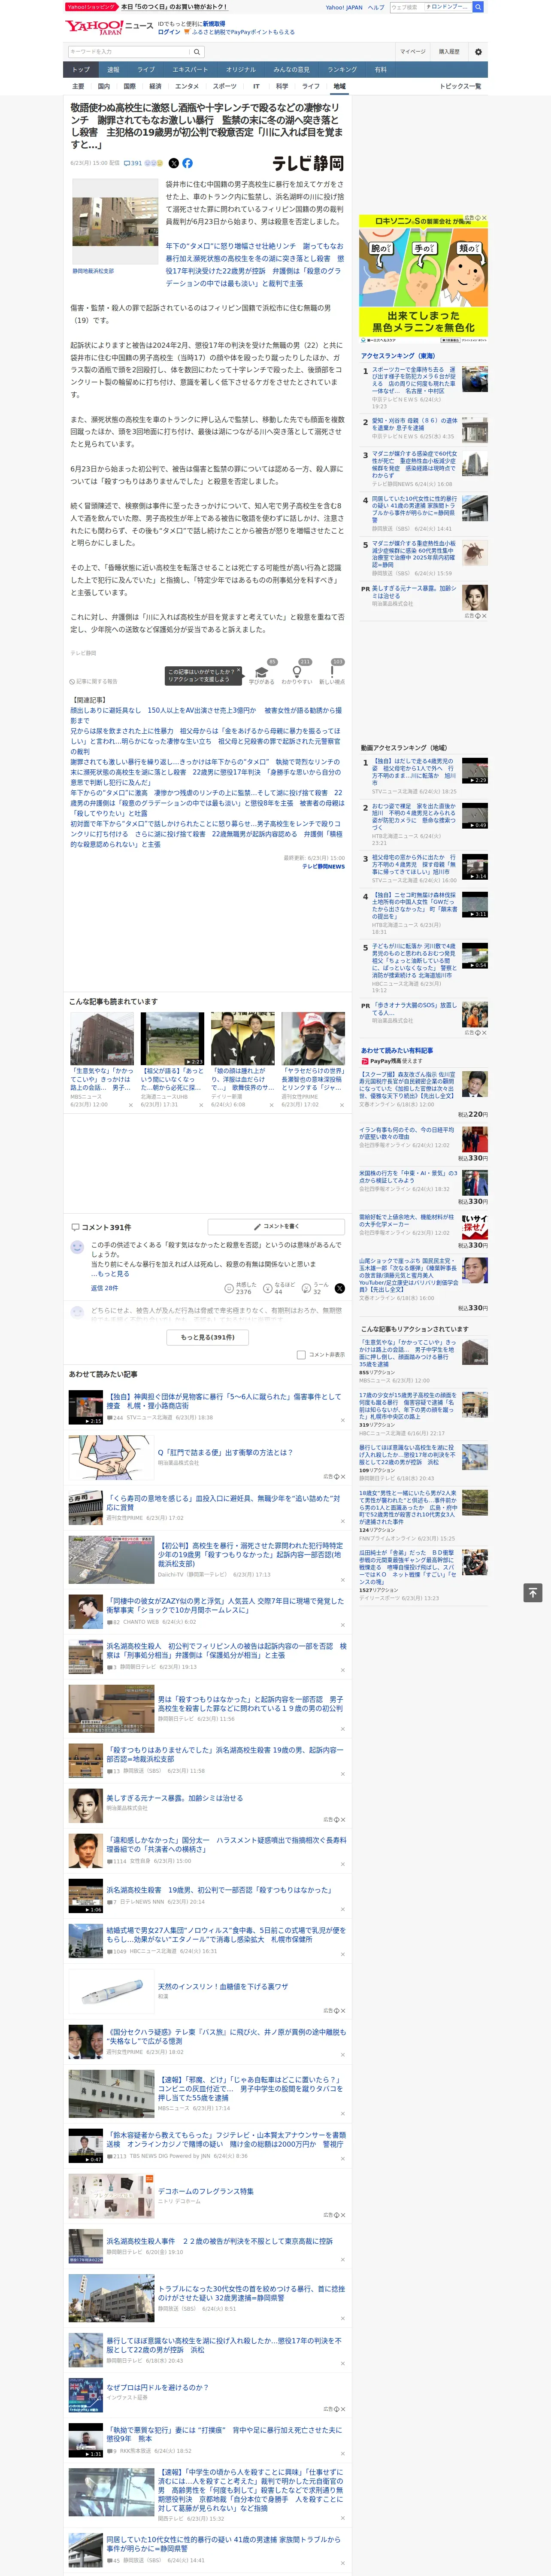
Task: Select the 速報 tab in main navigation
Action: [x=113, y=69]
